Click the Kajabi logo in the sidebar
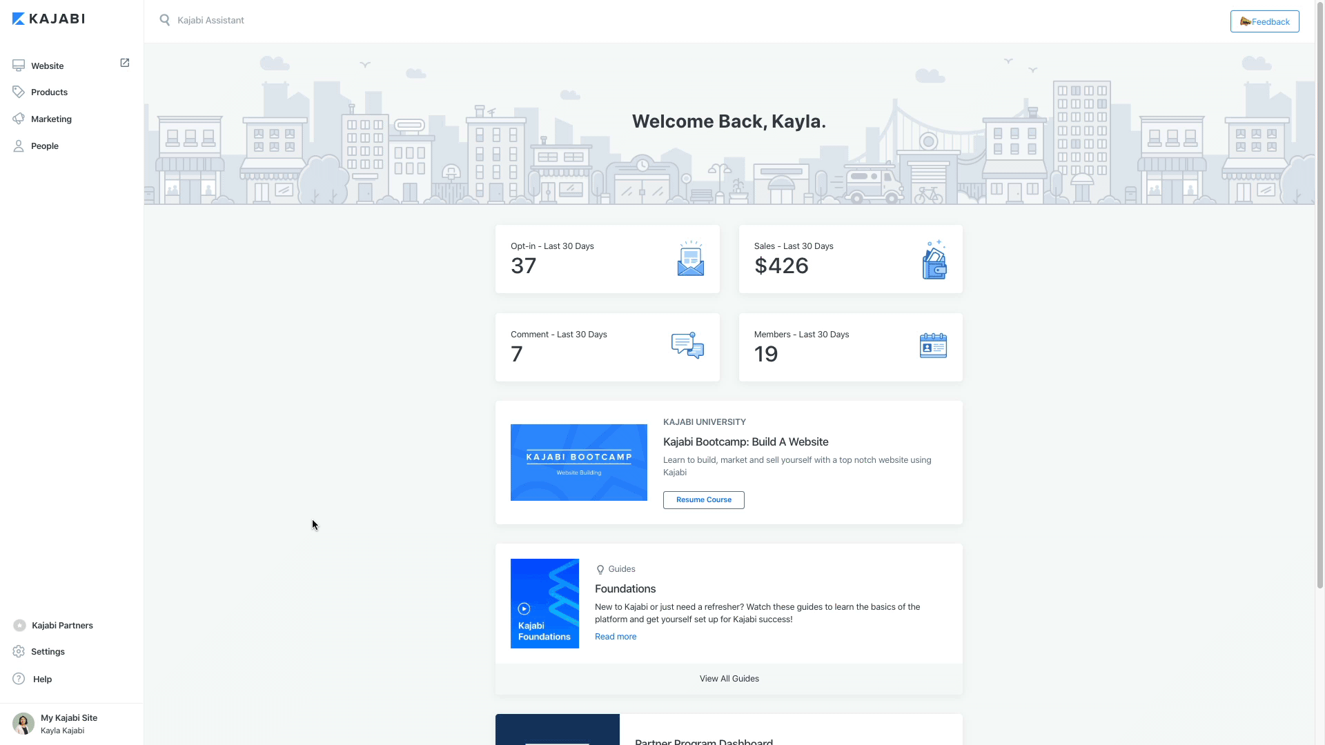The width and height of the screenshot is (1325, 745). 48,19
